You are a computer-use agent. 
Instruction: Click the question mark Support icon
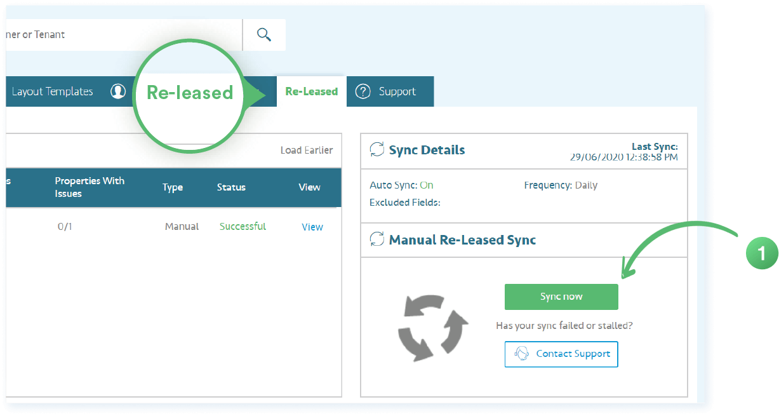coord(363,91)
